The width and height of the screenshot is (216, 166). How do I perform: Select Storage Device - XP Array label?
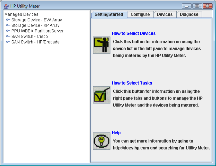pos(35,25)
